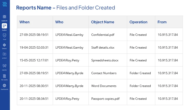
Task: Click Folder Created in the Word Documents row
Action: click(140, 86)
